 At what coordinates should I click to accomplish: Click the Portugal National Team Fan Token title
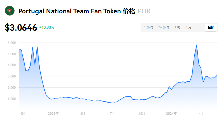tap(77, 11)
